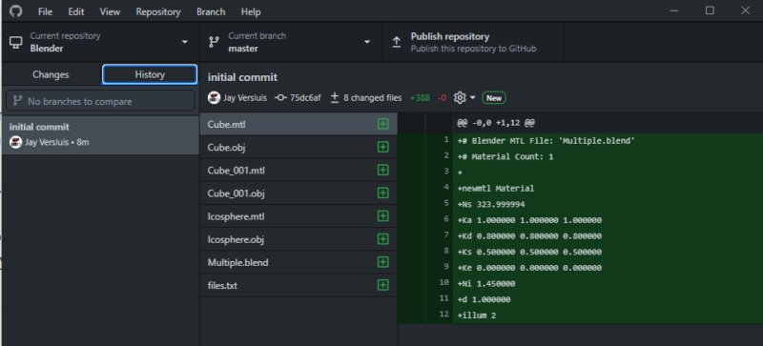Click diff line '# Material Count: 1'
Screen dimensions: 763x346
click(505, 156)
